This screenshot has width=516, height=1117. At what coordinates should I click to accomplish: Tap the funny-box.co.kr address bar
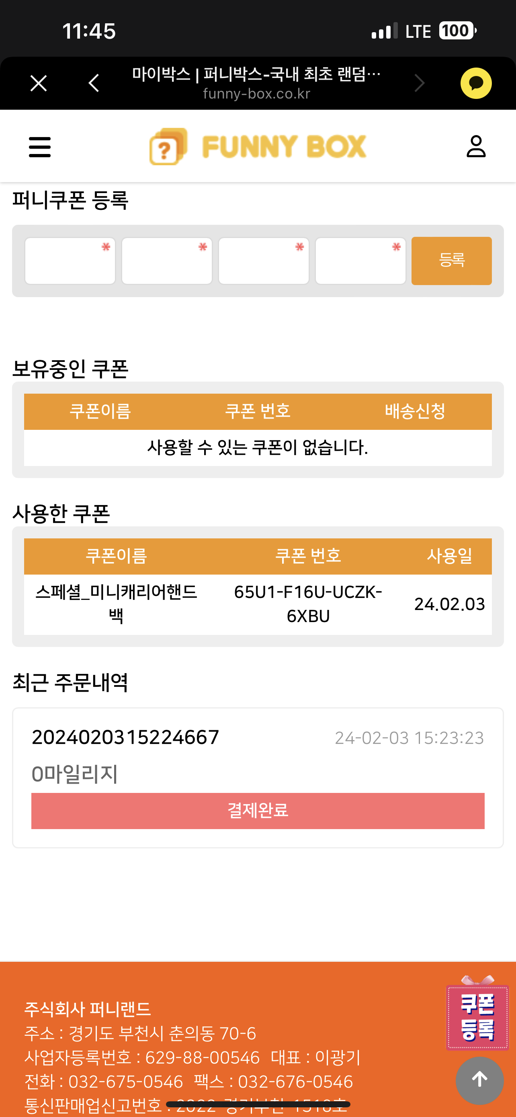[x=256, y=94]
